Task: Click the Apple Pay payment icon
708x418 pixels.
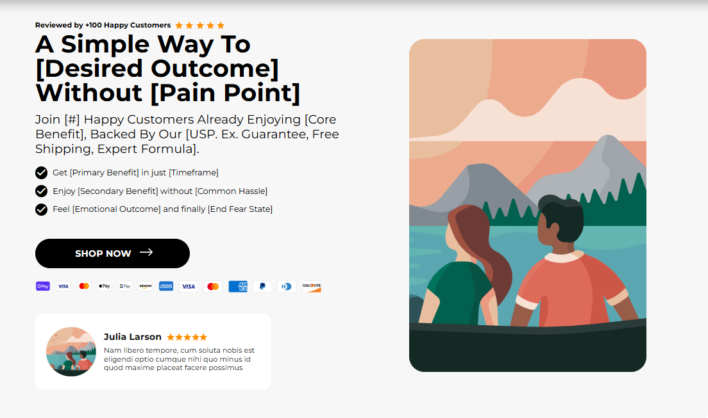Action: click(105, 286)
